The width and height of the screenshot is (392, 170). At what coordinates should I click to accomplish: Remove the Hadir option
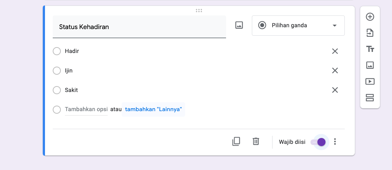coord(335,51)
